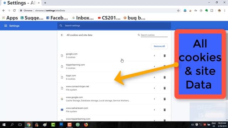Open CS201... bookmark
This screenshot has width=228, height=128.
click(x=109, y=18)
